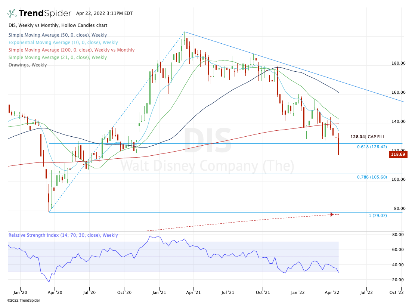Image resolution: width=415 pixels, height=304 pixels.
Task: Click the red 118.69 current price tag
Action: (398, 154)
